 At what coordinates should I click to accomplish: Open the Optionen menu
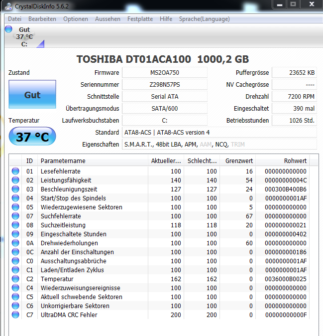(76, 19)
